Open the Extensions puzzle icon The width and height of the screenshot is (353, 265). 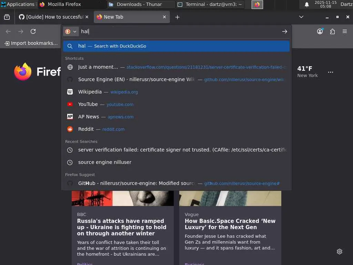click(x=333, y=31)
